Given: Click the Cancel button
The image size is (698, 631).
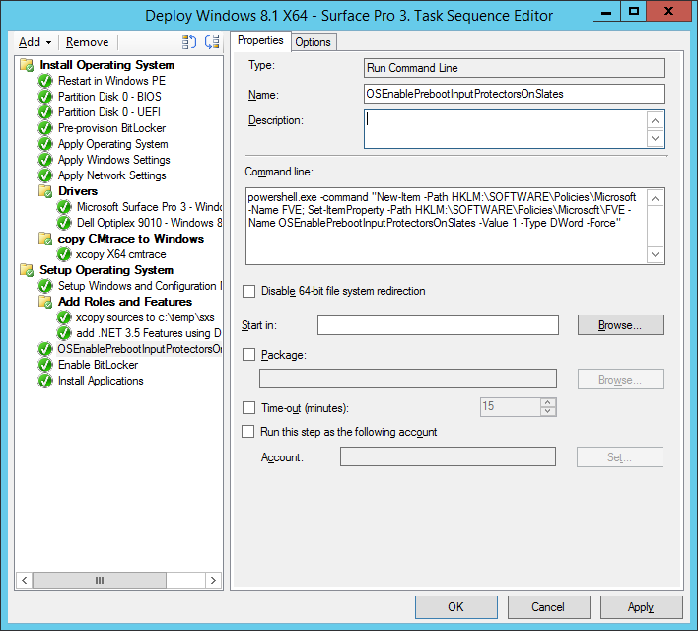Looking at the screenshot, I should [x=548, y=607].
